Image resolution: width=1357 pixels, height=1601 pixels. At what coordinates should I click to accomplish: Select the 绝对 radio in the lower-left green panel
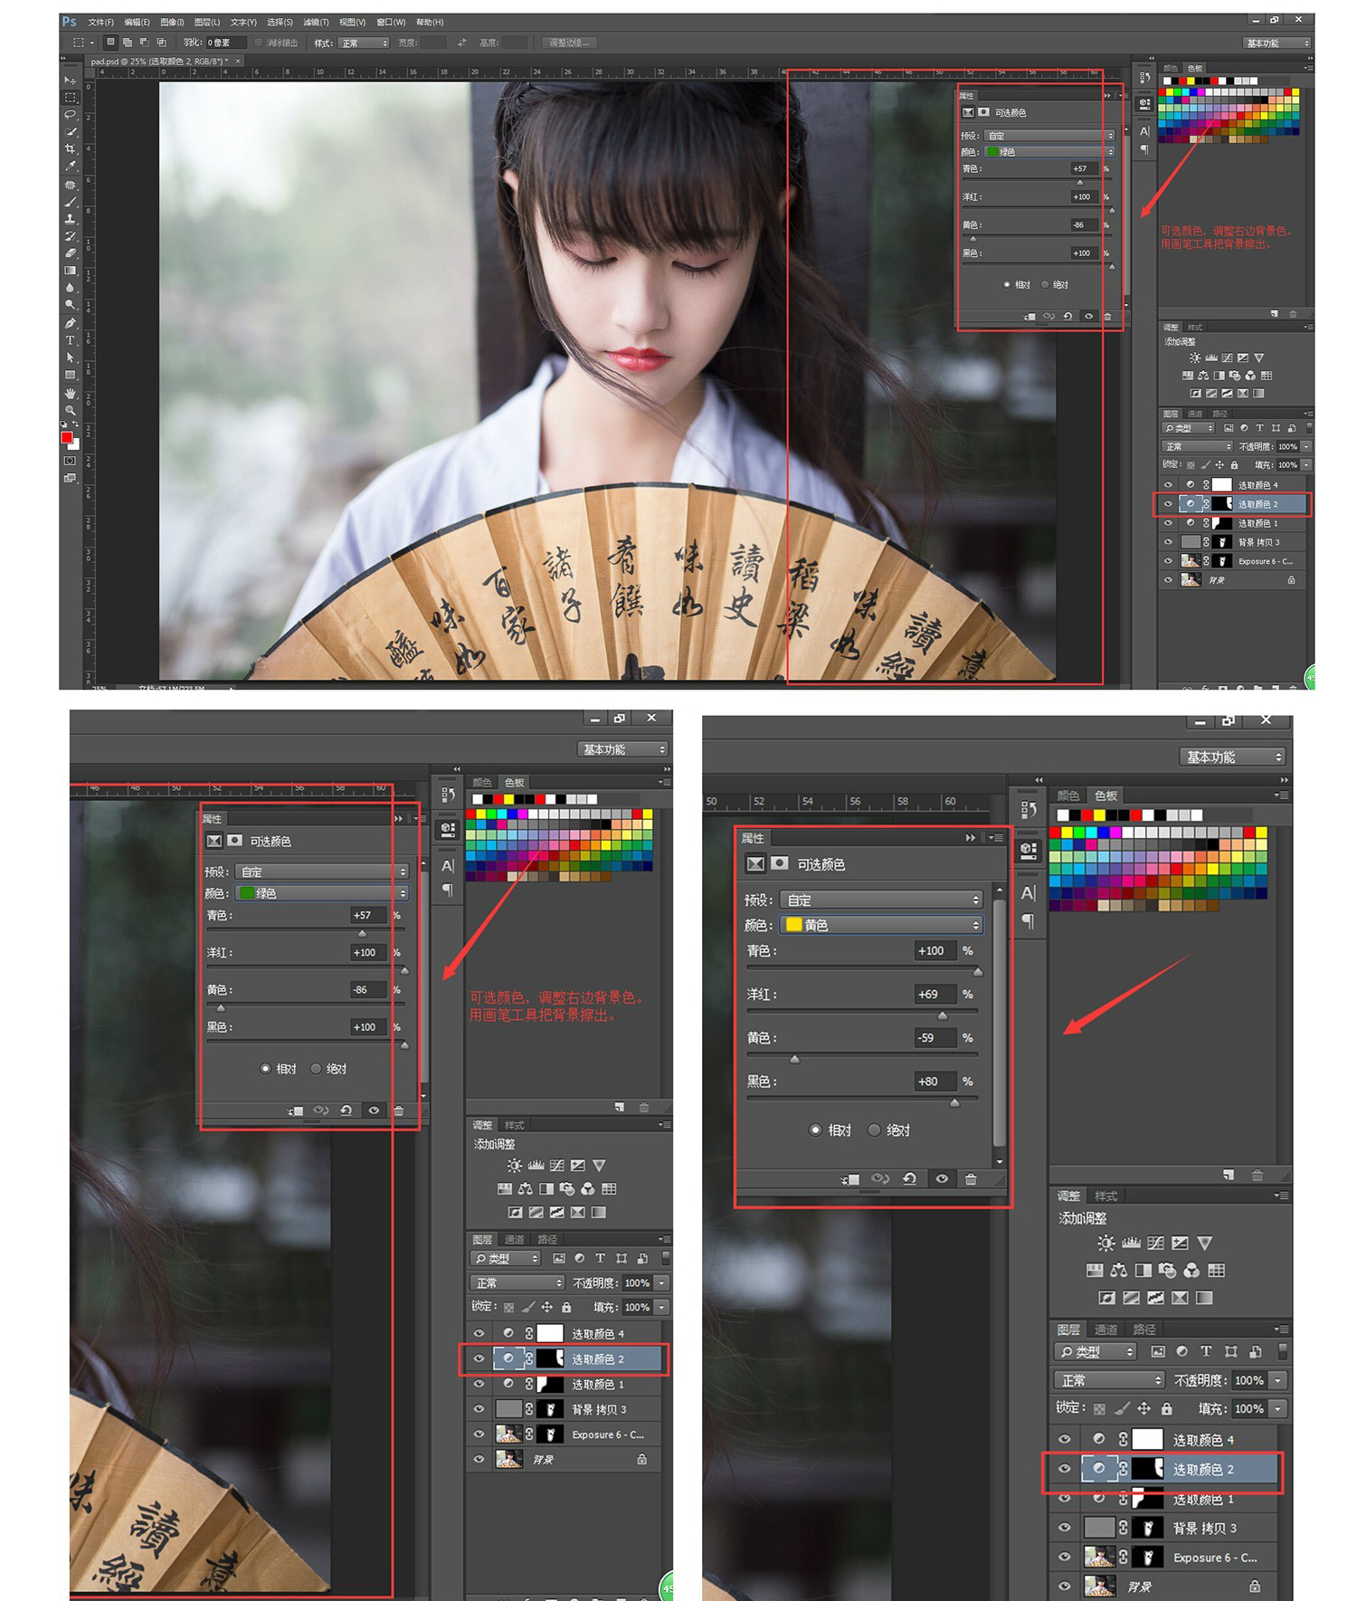pyautogui.click(x=316, y=1069)
